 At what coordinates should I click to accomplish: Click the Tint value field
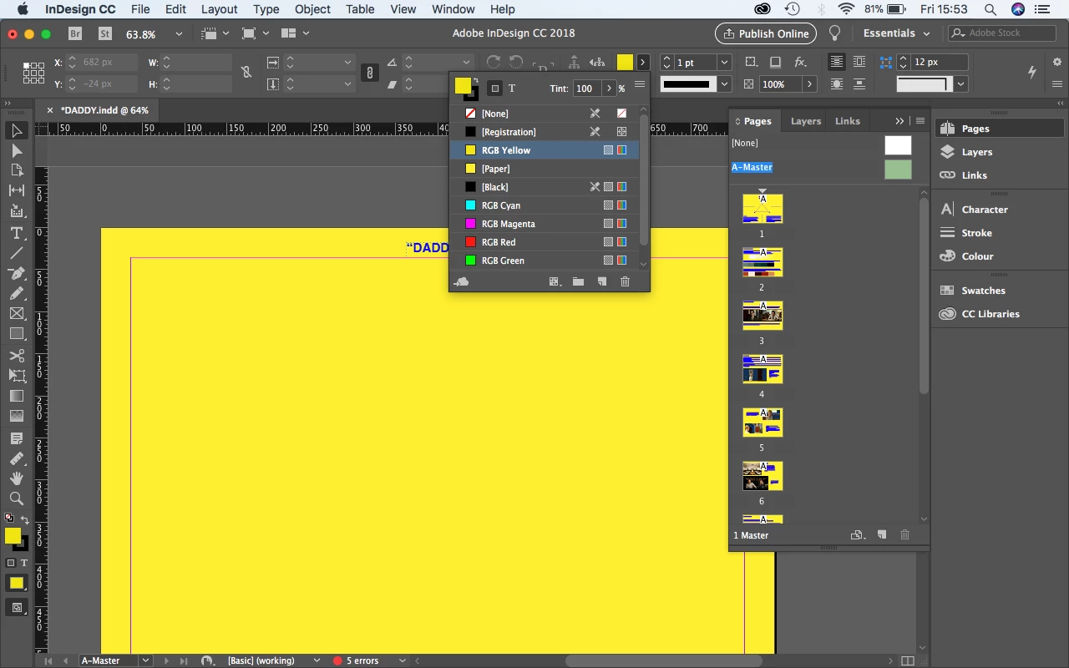586,89
